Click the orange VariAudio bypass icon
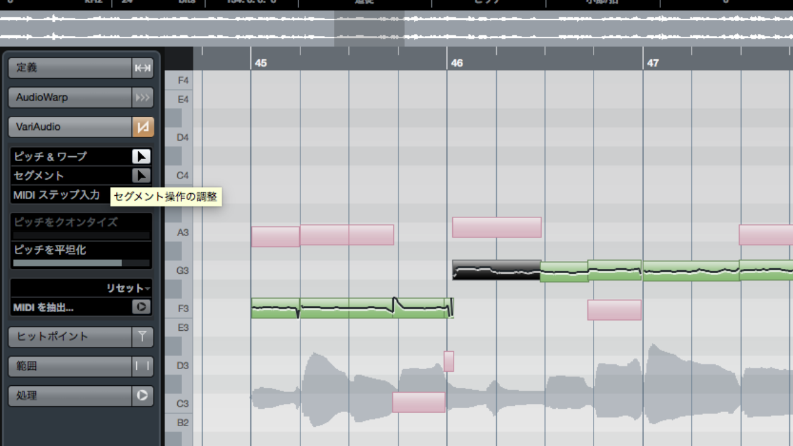Screen dimensions: 793x446 coord(142,126)
